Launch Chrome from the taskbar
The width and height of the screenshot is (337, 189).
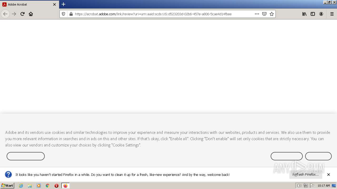(48, 186)
